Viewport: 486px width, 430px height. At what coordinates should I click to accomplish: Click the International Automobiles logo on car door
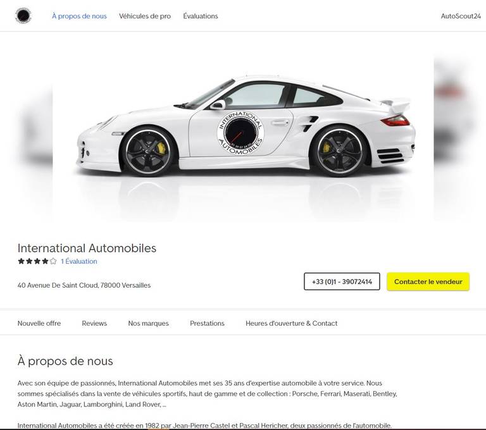click(x=240, y=133)
